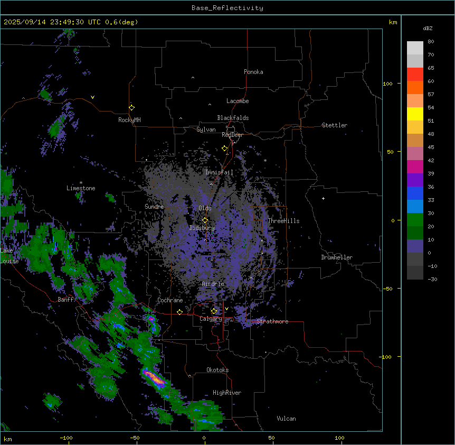Click the -30 value in the dBZ legend
The image size is (455, 445).
(432, 279)
